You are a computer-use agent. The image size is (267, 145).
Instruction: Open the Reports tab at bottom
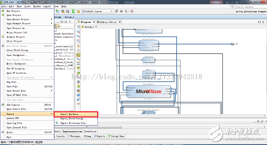pyautogui.click(x=100, y=136)
